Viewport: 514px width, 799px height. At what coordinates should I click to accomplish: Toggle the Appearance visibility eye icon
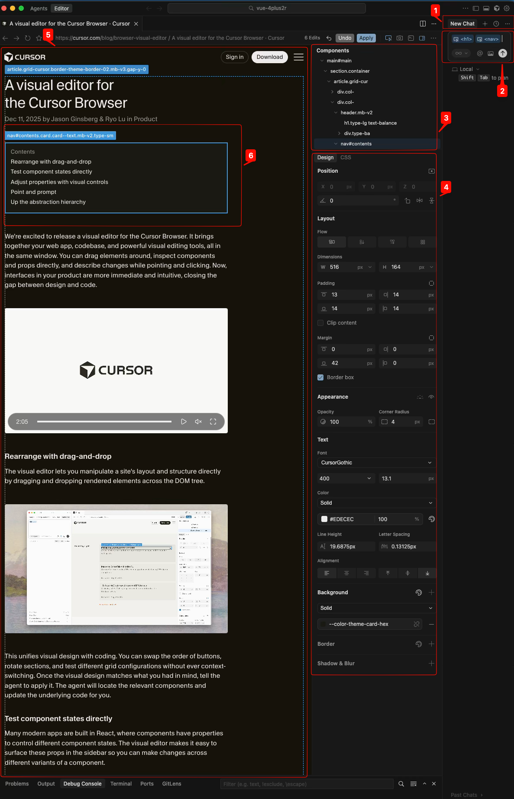[431, 397]
